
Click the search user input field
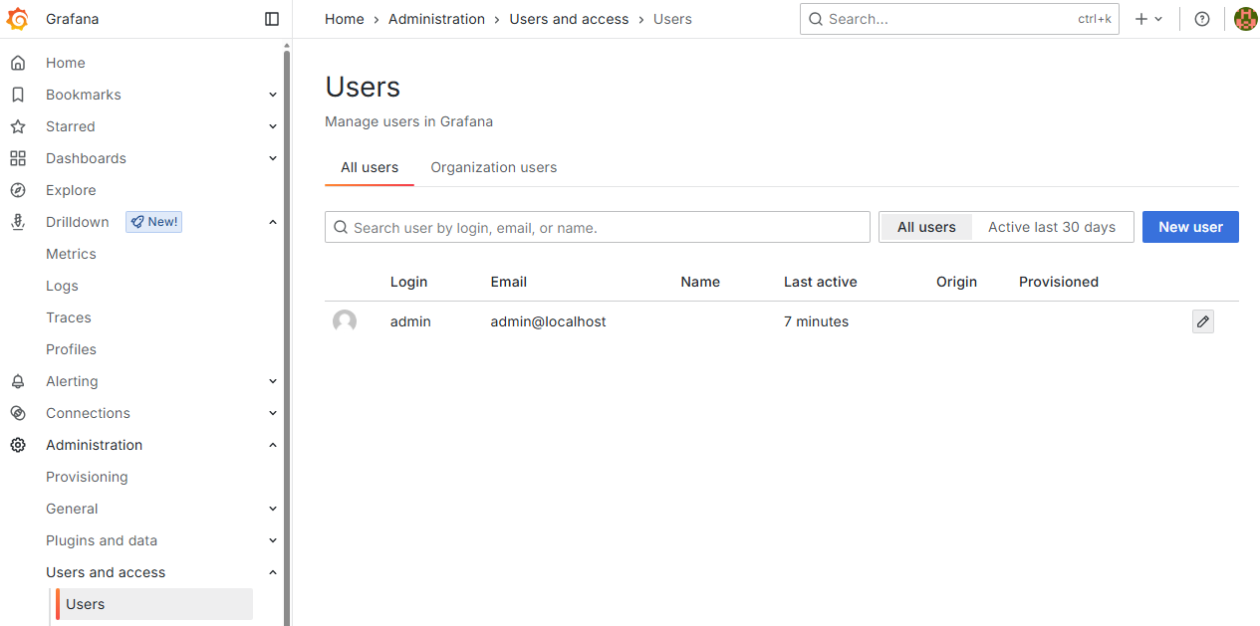pos(598,227)
